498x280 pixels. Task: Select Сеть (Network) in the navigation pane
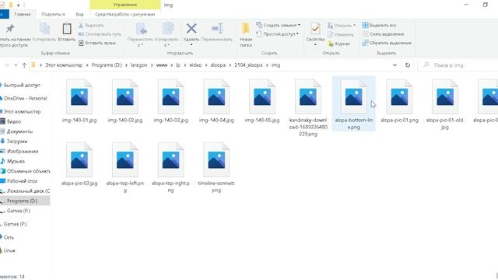(x=9, y=237)
